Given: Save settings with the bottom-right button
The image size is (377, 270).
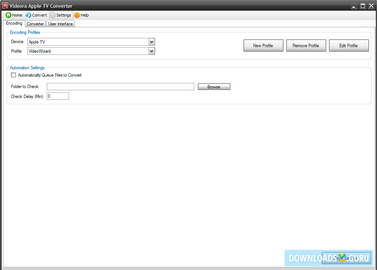Looking at the screenshot, I should [x=346, y=258].
